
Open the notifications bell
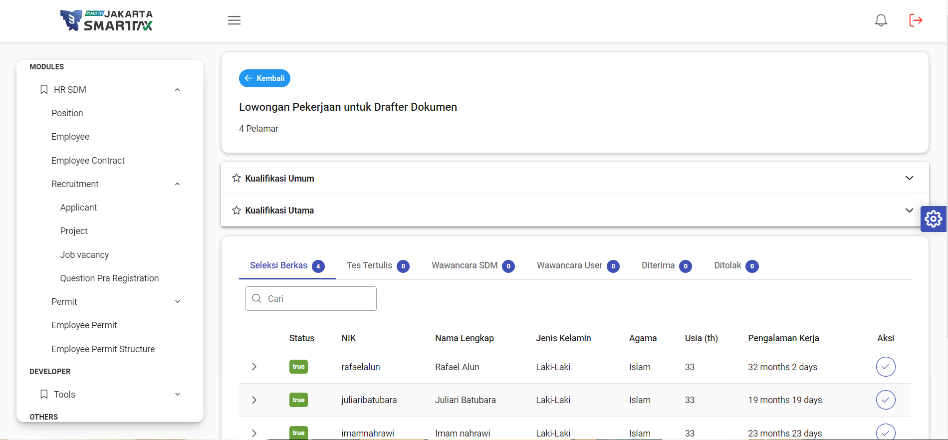[881, 20]
